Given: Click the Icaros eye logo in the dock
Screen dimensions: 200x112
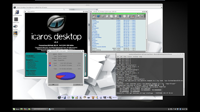Looking at the screenshot, I should [59, 97].
